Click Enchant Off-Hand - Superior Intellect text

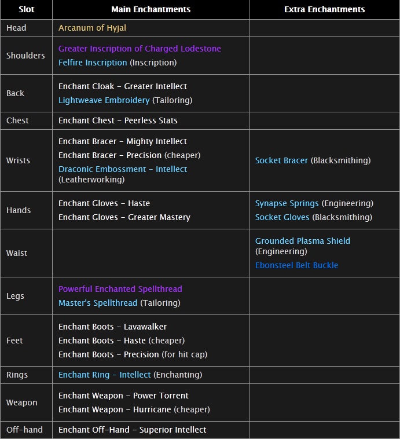(x=132, y=430)
